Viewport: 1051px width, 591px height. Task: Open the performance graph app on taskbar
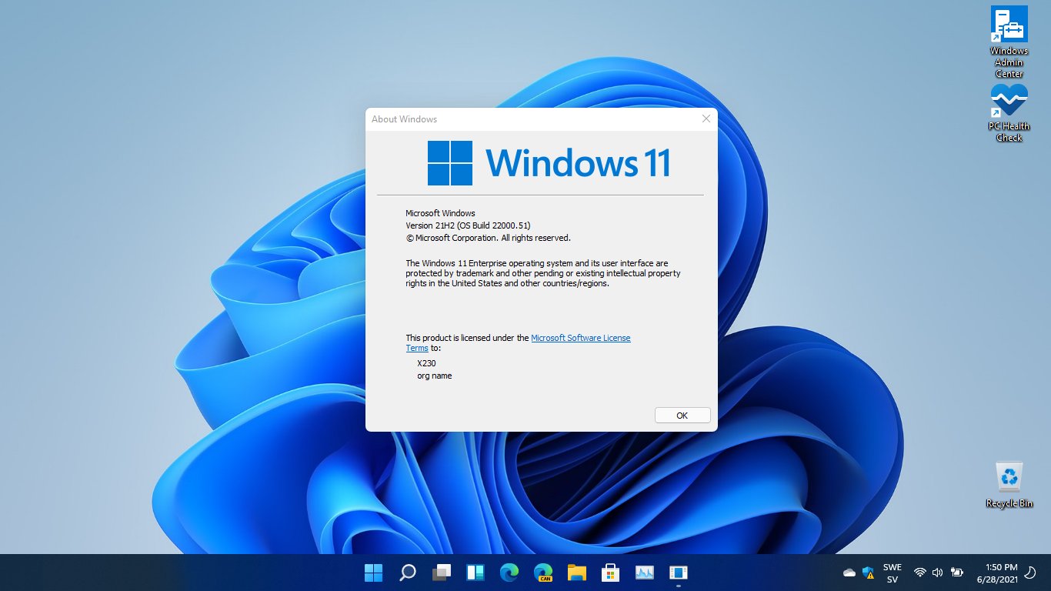coord(645,573)
